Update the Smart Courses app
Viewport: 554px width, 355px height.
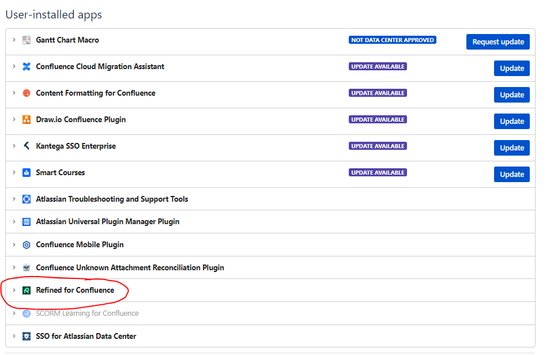(511, 174)
